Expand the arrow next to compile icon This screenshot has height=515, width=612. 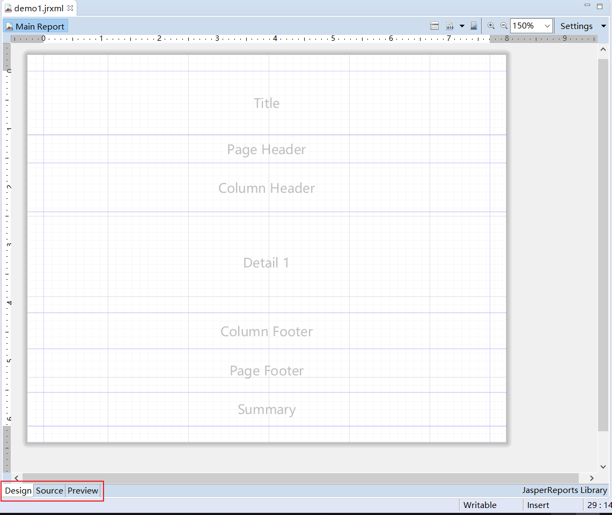point(462,26)
